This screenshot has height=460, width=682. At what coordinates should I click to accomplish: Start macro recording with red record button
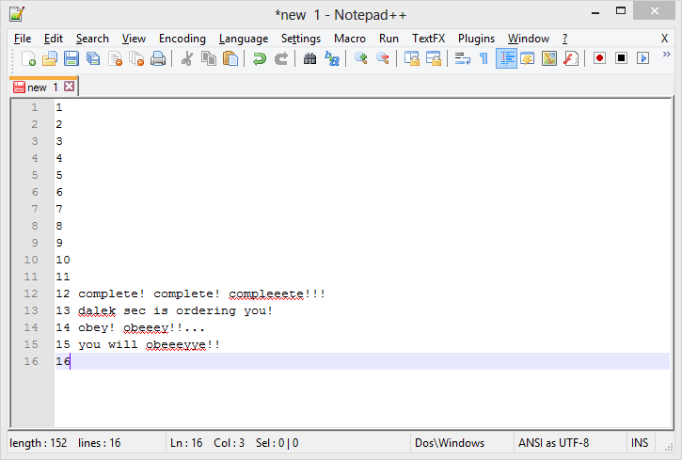[599, 58]
